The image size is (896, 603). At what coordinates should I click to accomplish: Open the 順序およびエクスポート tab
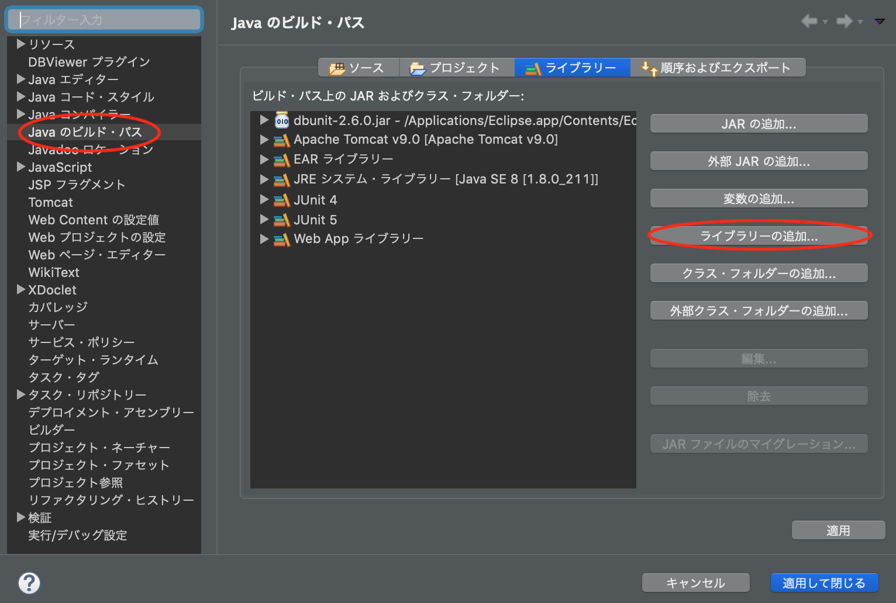(718, 68)
